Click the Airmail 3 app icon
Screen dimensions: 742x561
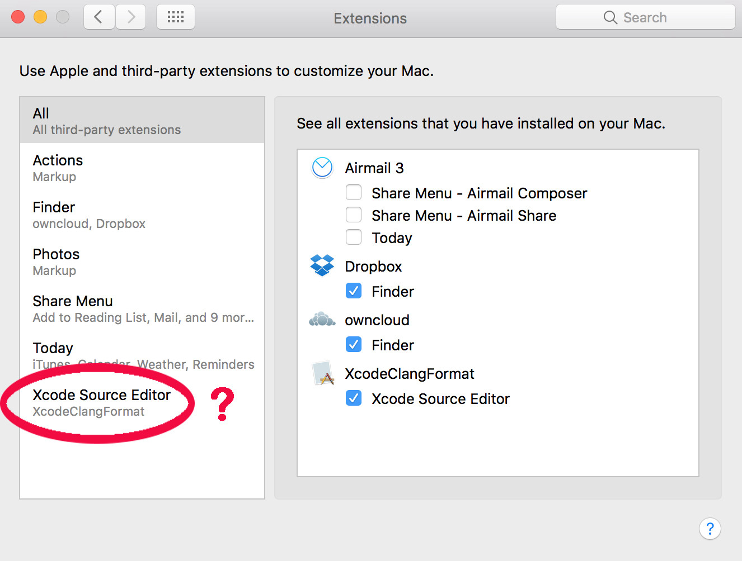322,168
